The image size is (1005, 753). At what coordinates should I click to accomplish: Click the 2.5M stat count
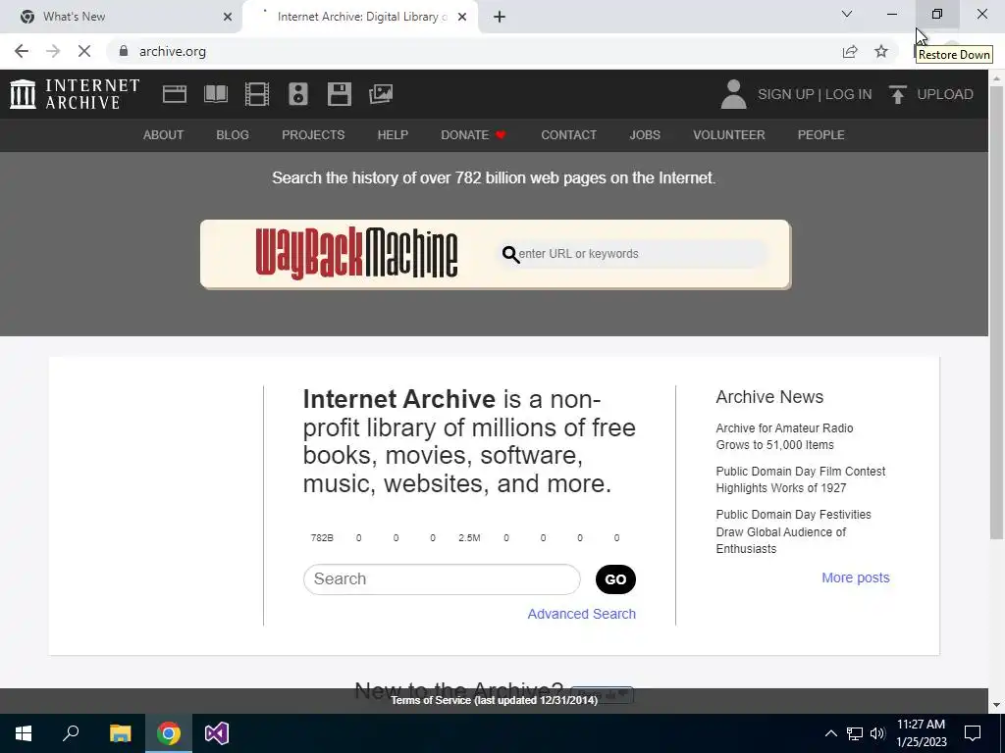[x=469, y=538]
